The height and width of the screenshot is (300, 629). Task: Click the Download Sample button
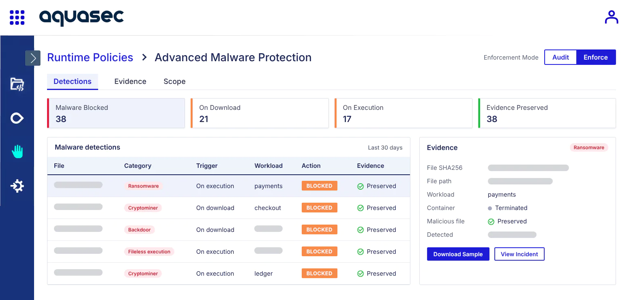[x=458, y=254]
